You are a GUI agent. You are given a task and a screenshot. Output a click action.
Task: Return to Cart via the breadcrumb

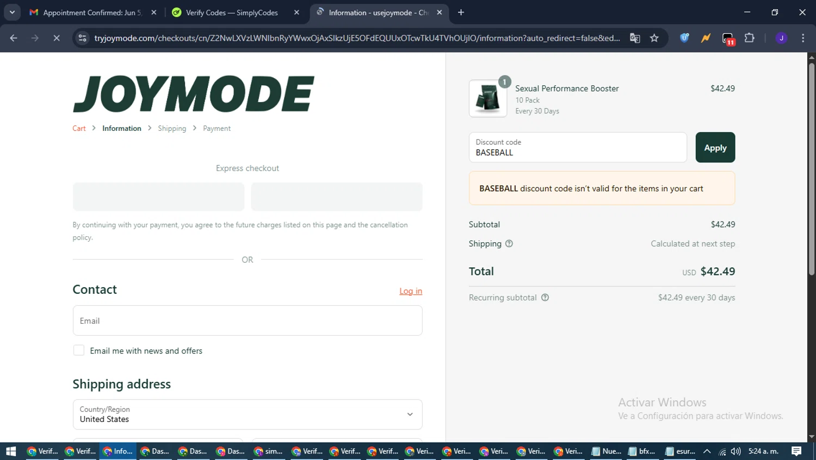[79, 128]
